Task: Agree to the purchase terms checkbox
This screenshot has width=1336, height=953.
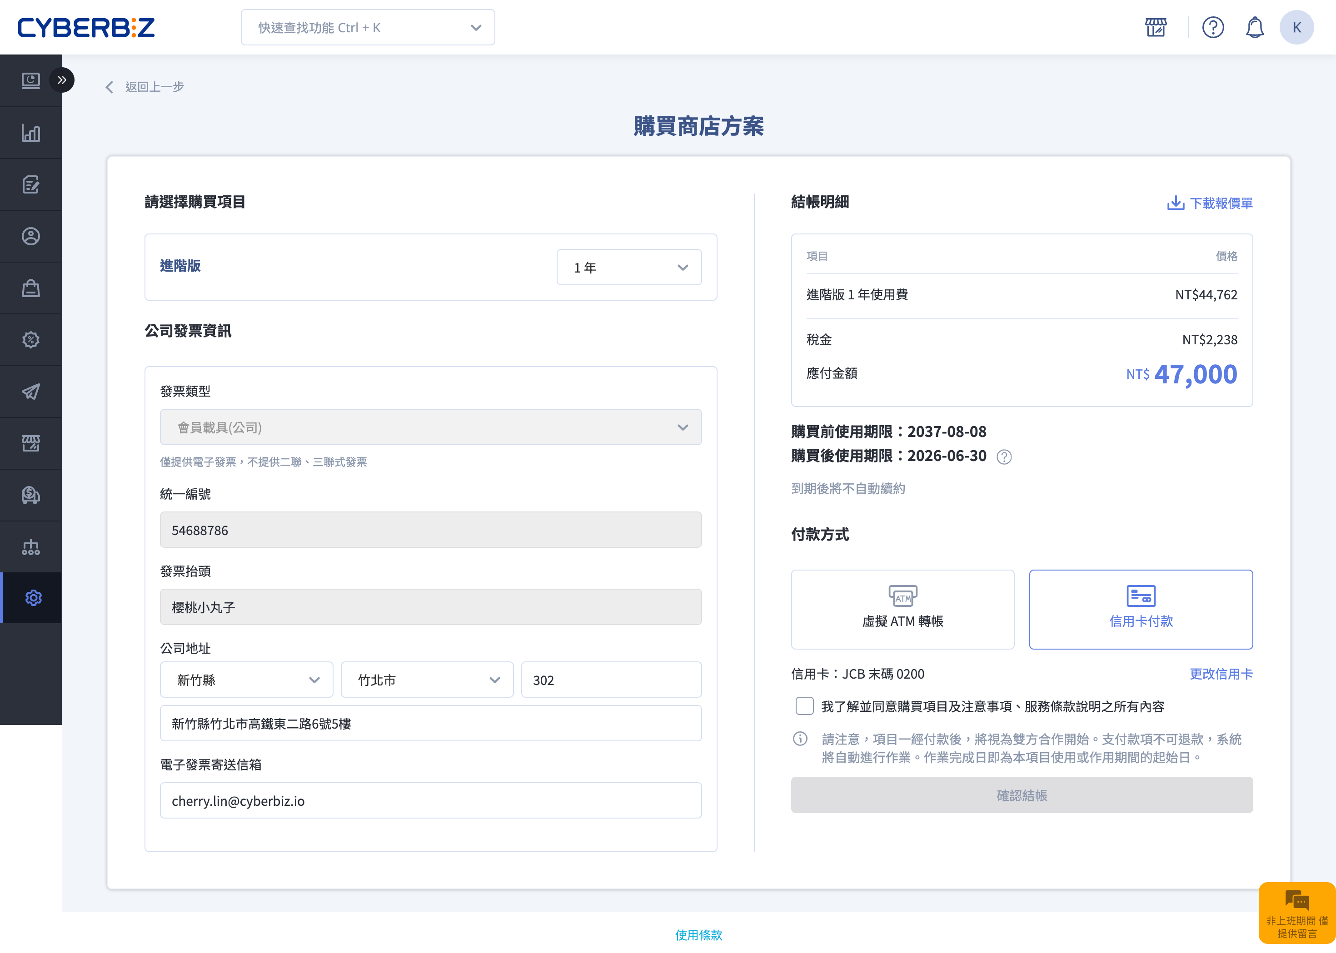Action: coord(804,706)
